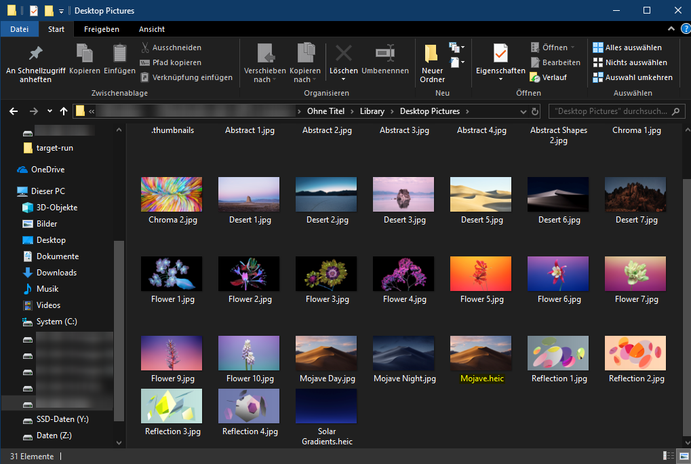Select the Kopieren icon in the ribbon

(83, 52)
